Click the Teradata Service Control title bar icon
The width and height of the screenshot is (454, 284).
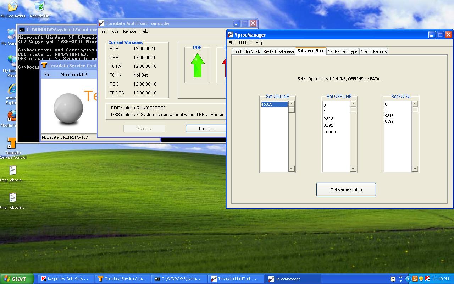[x=44, y=66]
